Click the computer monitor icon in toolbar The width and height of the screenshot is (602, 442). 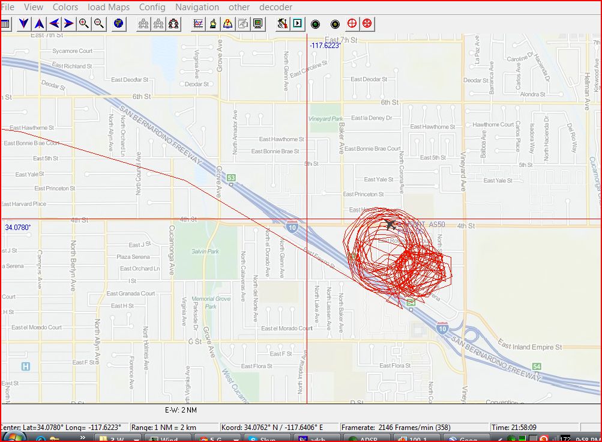click(x=258, y=23)
